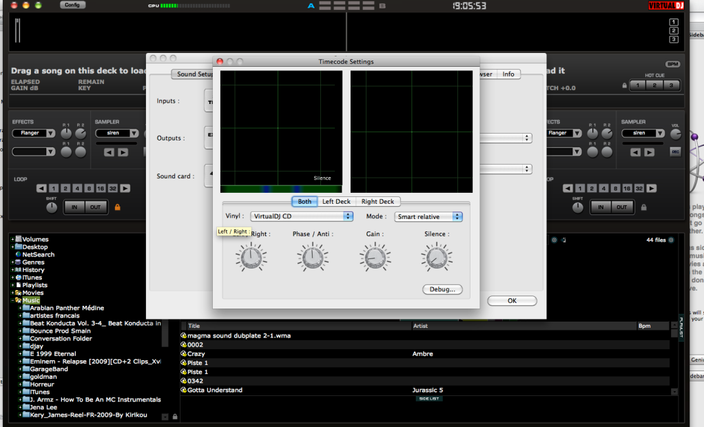Set right deck loop length to 1
The height and width of the screenshot is (427, 704).
coord(579,188)
